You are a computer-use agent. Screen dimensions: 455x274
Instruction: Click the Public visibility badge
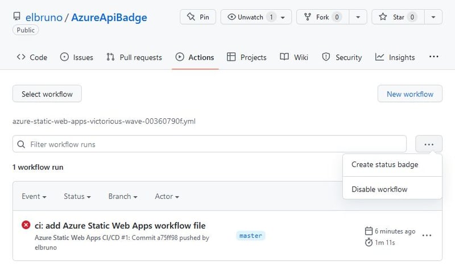point(26,30)
